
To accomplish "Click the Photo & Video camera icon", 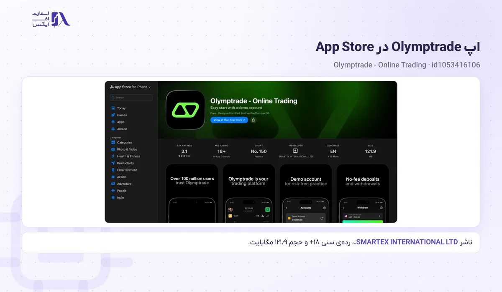I will point(113,149).
